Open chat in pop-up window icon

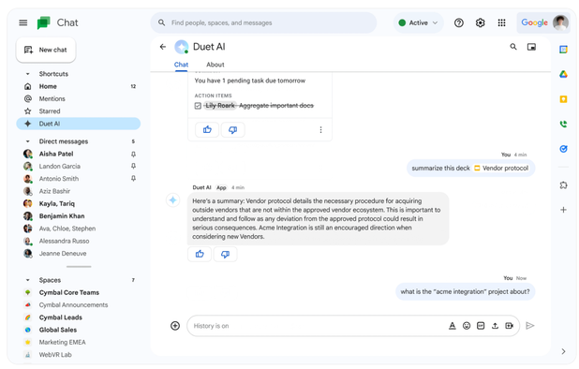pos(531,47)
